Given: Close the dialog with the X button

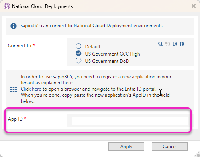Looking at the screenshot, I should (x=194, y=6).
